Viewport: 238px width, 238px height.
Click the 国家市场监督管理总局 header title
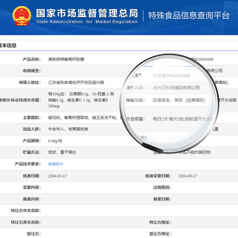point(87,13)
